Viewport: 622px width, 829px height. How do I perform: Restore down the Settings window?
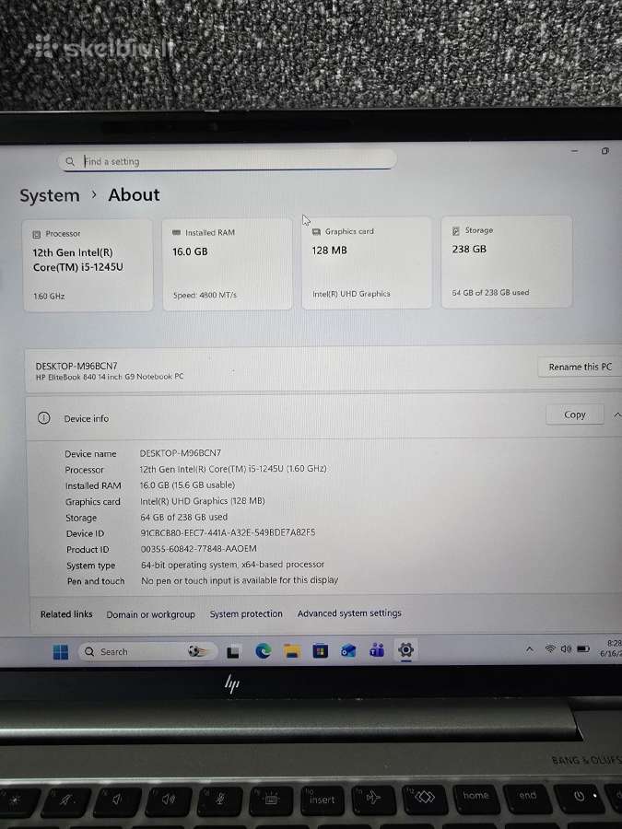[x=605, y=151]
